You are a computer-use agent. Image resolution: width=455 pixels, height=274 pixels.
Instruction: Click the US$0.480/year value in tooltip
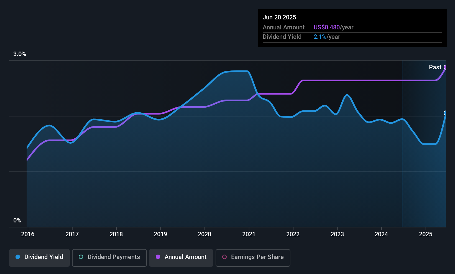click(x=333, y=27)
